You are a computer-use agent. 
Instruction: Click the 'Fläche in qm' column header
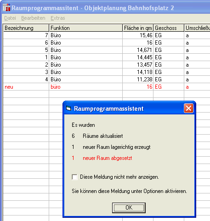point(138,28)
